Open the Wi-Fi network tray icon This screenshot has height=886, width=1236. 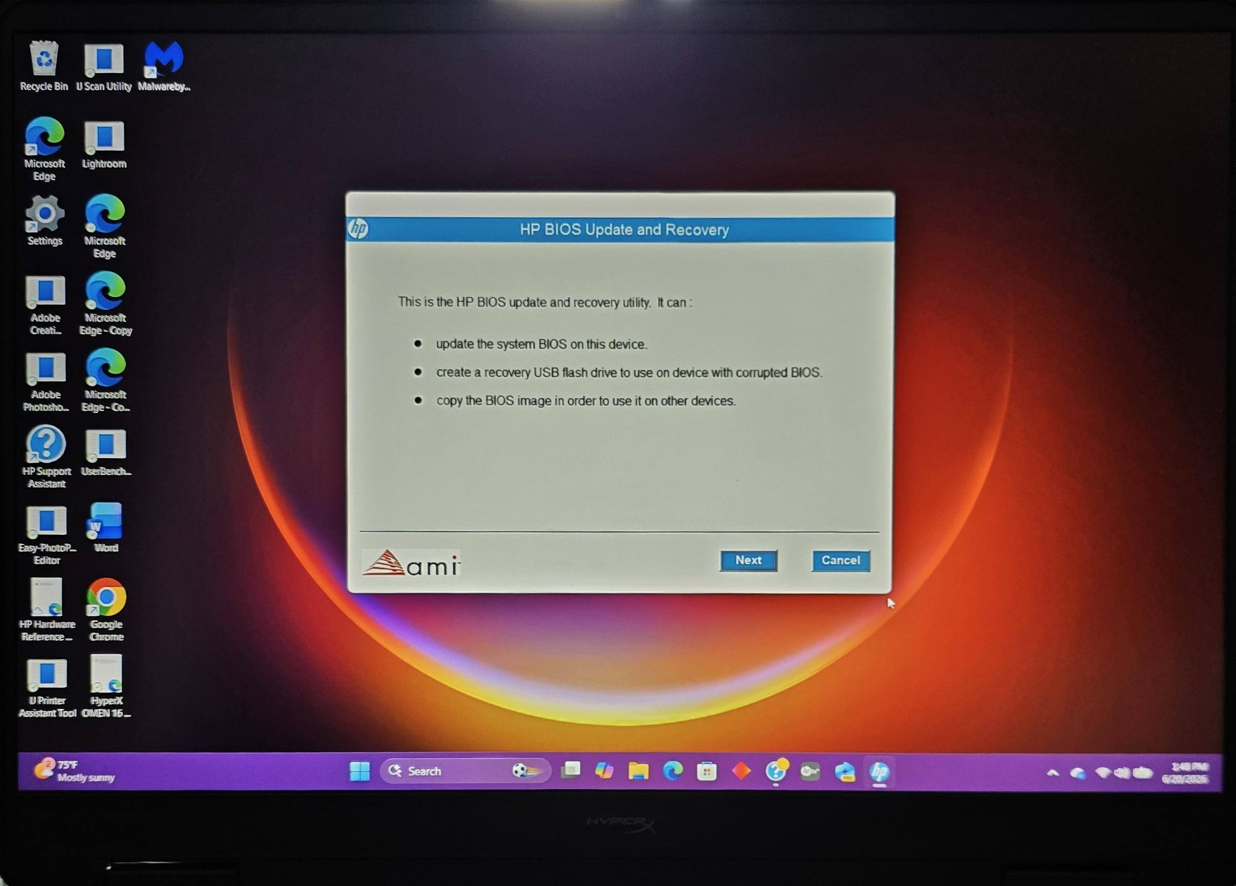click(x=1103, y=773)
